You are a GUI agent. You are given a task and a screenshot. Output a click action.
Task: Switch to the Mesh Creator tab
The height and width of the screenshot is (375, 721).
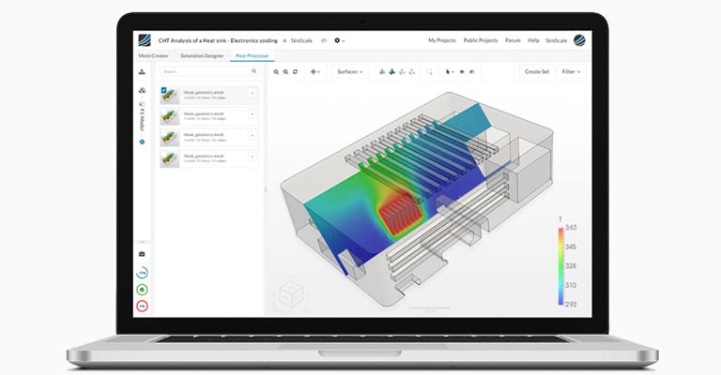(154, 55)
